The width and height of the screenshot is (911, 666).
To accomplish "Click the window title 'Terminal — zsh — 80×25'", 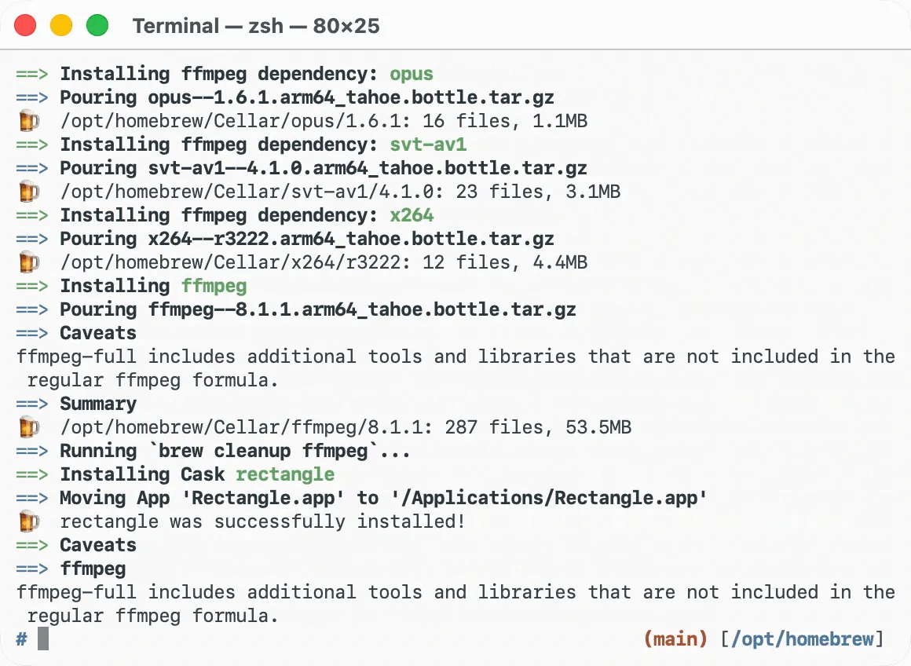I will (x=256, y=26).
